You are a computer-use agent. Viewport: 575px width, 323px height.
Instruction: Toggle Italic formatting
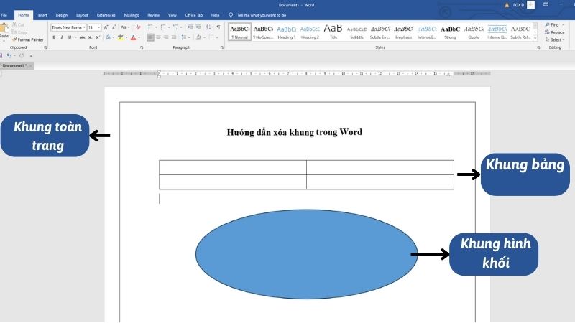pos(60,37)
